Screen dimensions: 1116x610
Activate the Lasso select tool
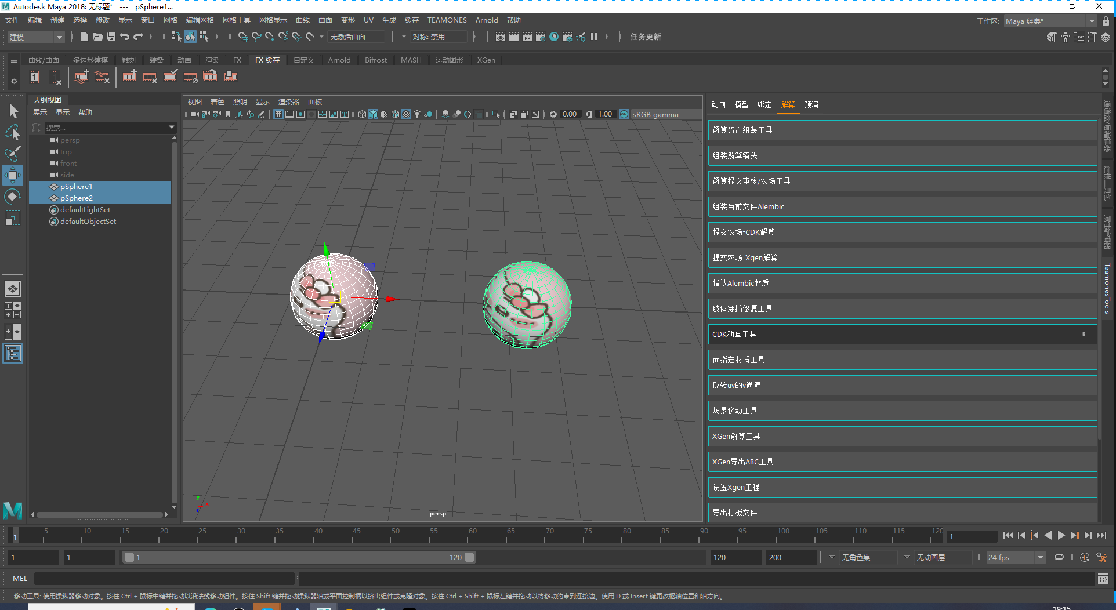point(12,132)
